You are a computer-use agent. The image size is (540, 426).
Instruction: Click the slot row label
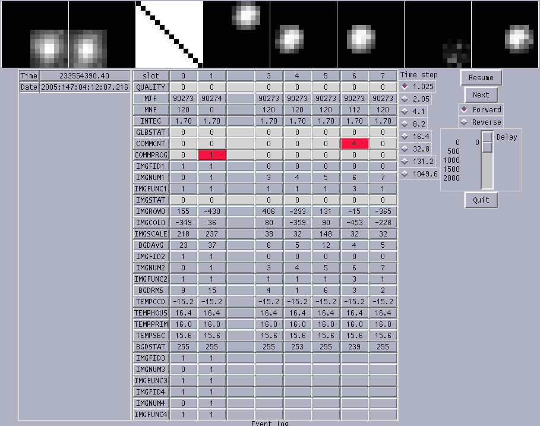(151, 76)
